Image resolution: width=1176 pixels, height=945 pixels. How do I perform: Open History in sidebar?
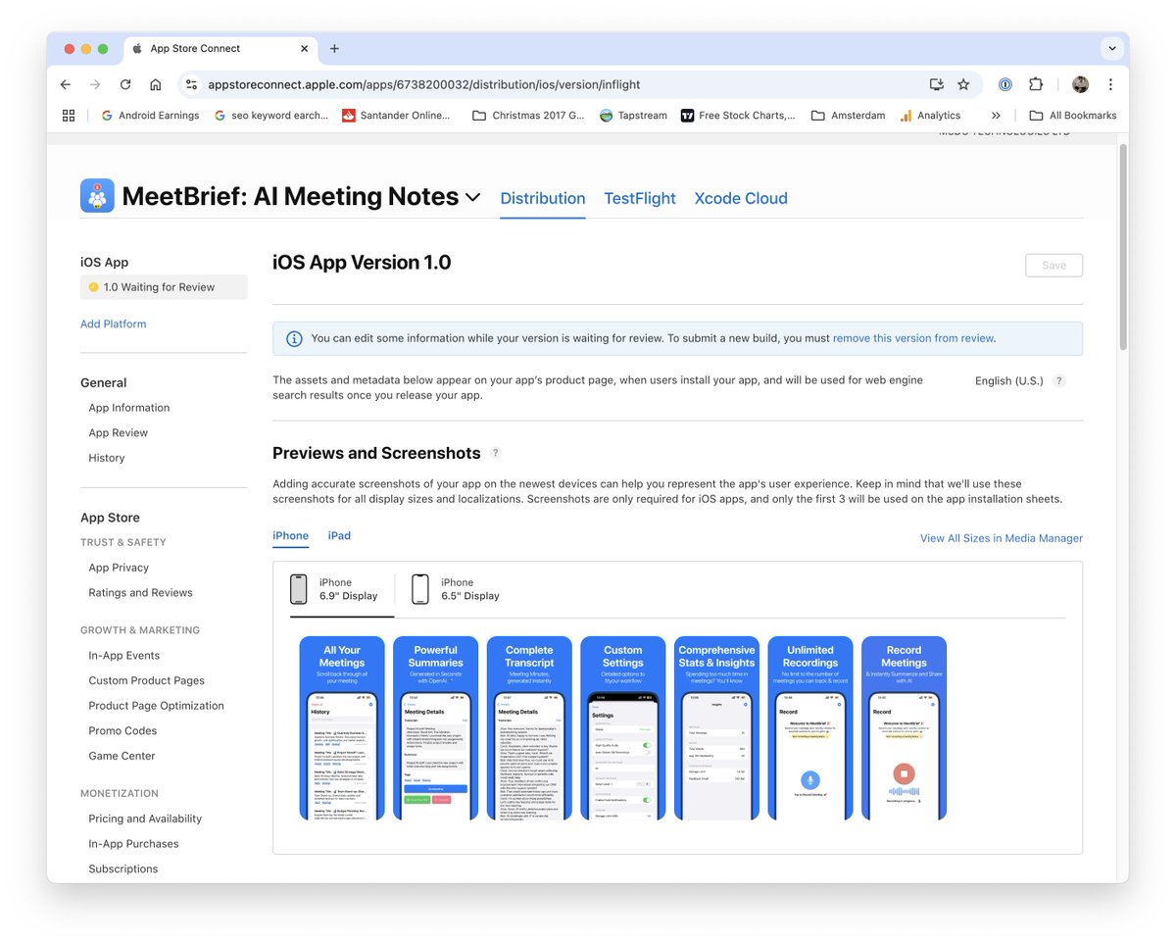(x=106, y=458)
